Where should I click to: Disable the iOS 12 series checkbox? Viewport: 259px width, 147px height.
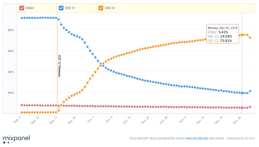(x=101, y=8)
